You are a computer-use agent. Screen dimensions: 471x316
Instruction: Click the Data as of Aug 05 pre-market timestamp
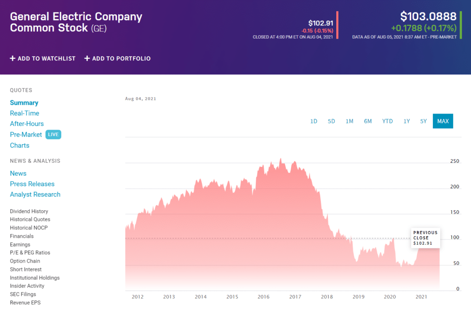pos(404,37)
